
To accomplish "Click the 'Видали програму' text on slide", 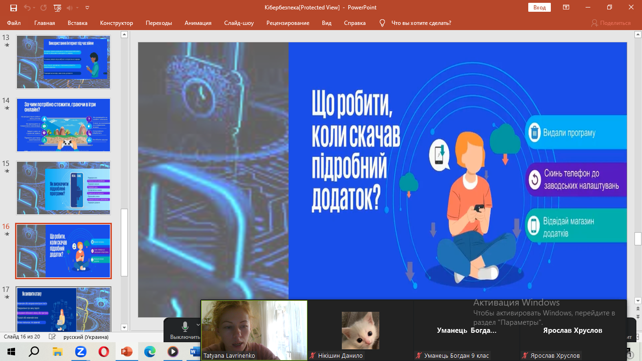I will (x=569, y=133).
